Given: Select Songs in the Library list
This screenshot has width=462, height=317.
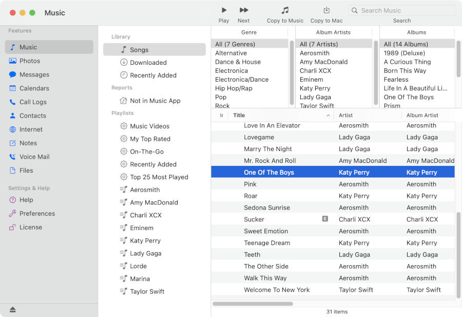Looking at the screenshot, I should point(155,49).
